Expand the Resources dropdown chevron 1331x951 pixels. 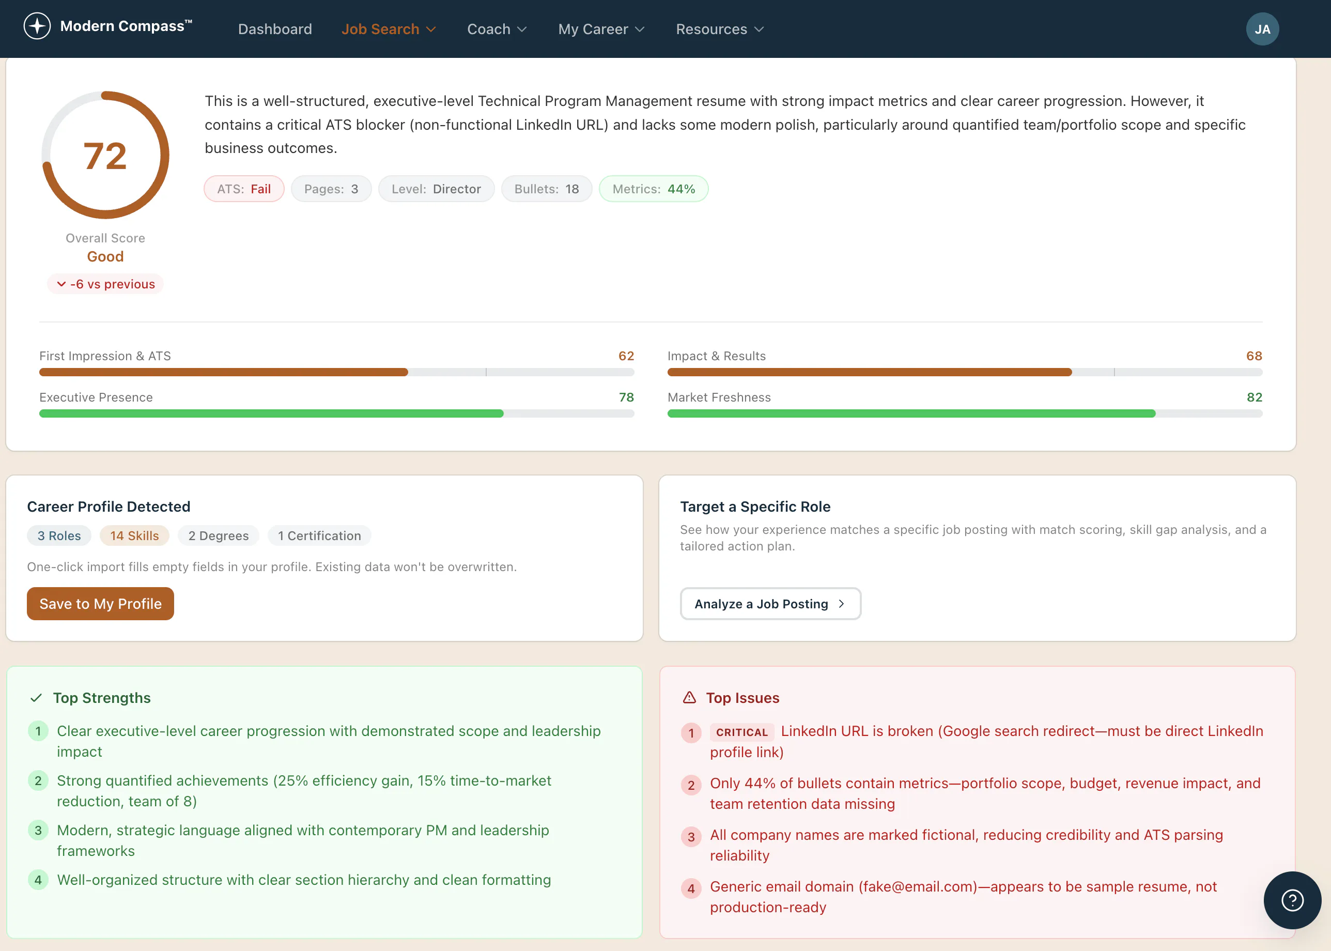click(759, 29)
